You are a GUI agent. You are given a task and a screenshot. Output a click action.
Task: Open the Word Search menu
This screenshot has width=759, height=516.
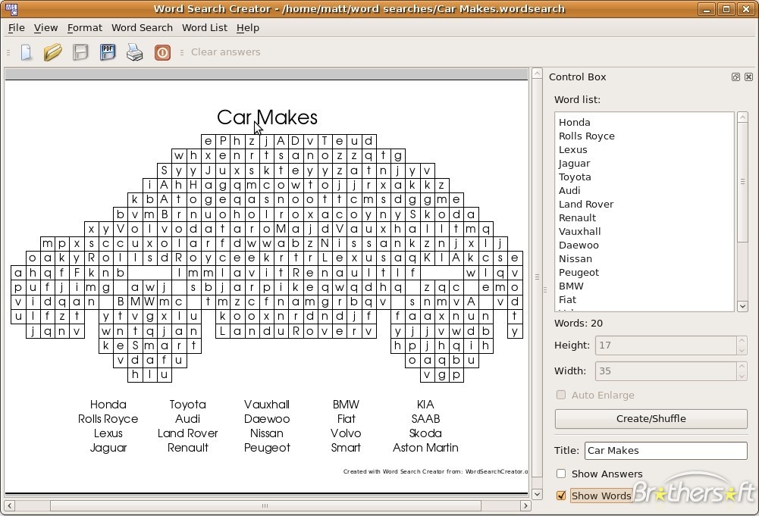coord(142,27)
